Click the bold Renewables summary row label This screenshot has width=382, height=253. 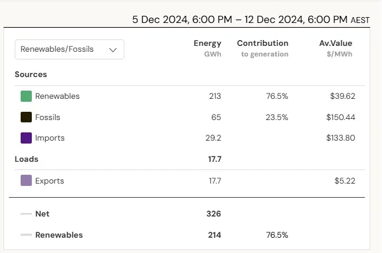click(x=59, y=235)
